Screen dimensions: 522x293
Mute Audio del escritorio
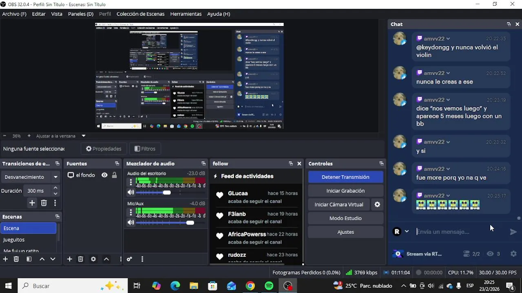tap(130, 192)
